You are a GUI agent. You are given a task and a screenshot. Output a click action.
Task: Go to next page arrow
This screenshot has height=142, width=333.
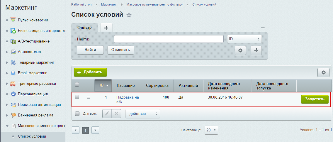[x=96, y=130]
